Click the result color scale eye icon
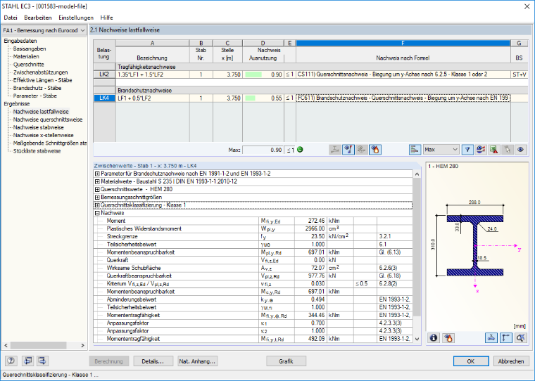 click(x=481, y=149)
